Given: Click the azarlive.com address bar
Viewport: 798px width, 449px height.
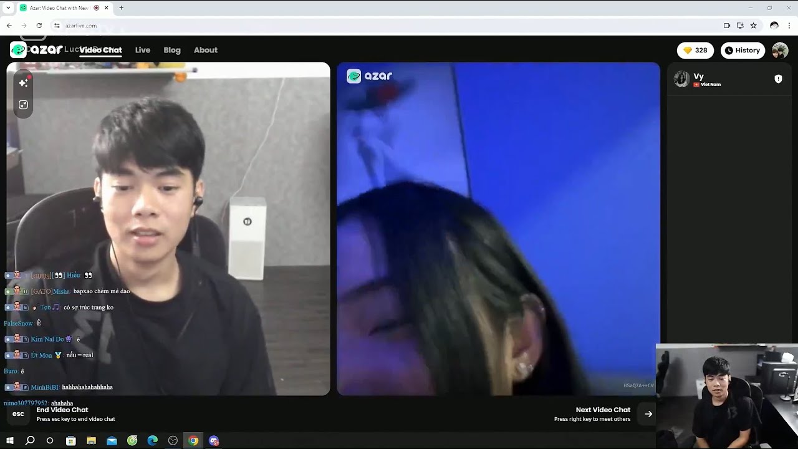Looking at the screenshot, I should pyautogui.click(x=387, y=26).
